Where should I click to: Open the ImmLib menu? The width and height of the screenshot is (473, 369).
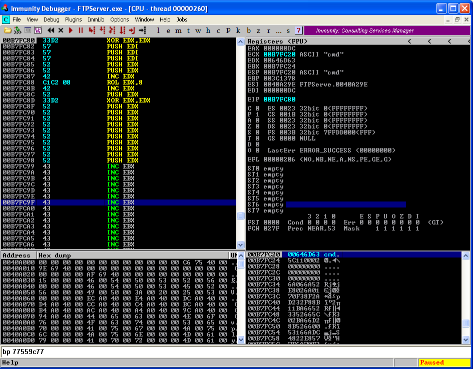coord(96,19)
